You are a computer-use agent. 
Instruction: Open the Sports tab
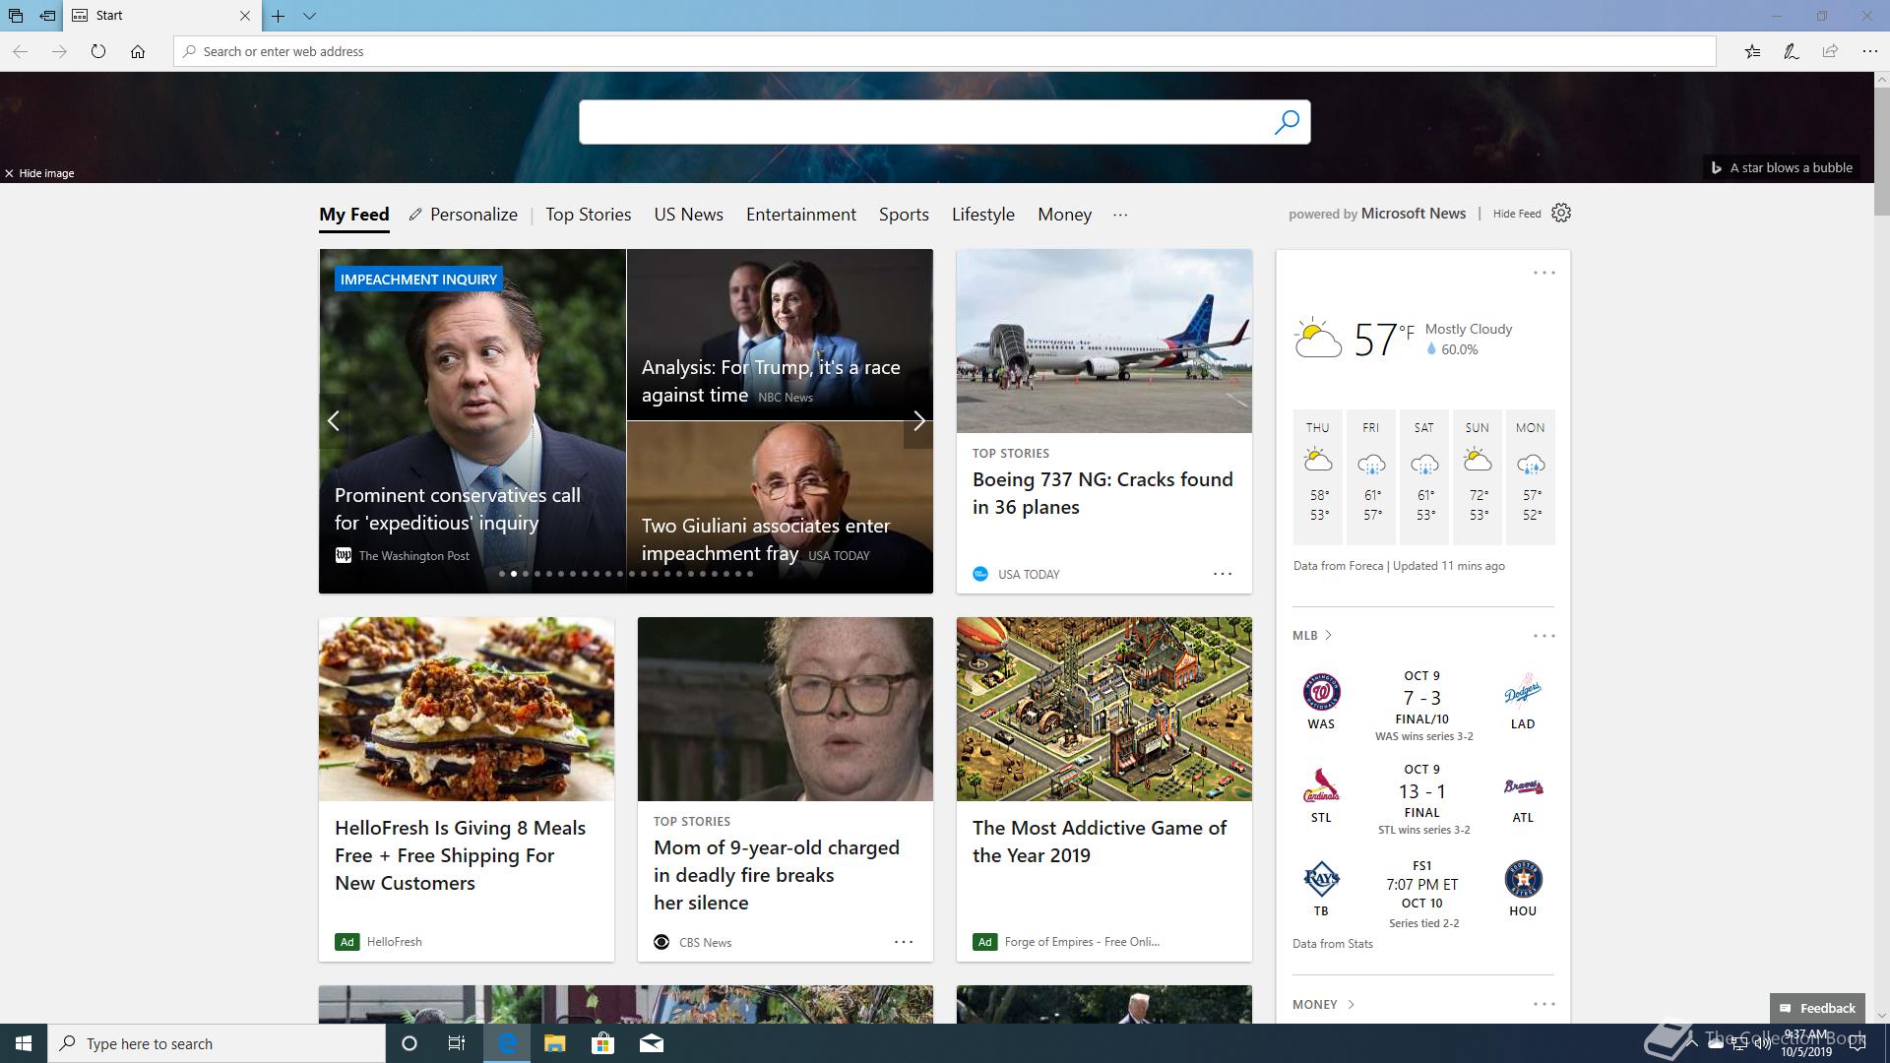904,215
